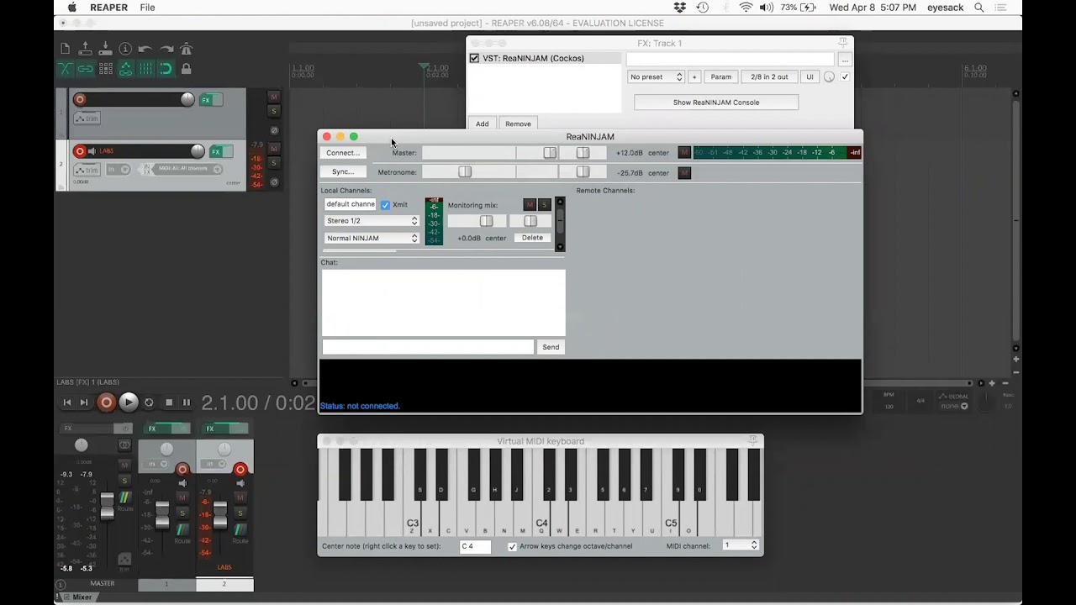Open the No preset dropdown
Image resolution: width=1076 pixels, height=605 pixels.
click(x=657, y=76)
